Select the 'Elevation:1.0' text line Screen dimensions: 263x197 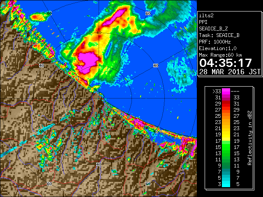(x=218, y=48)
